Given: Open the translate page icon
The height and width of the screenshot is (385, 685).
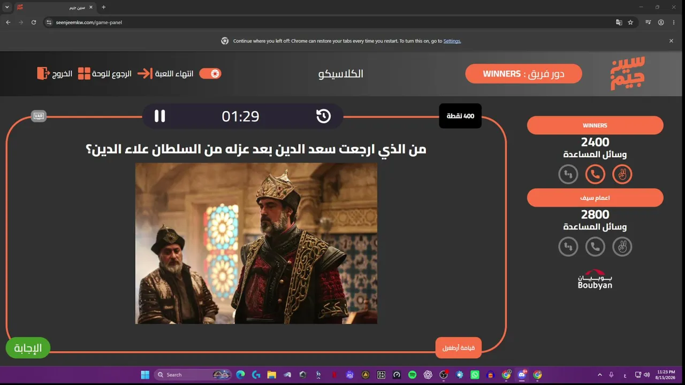Looking at the screenshot, I should point(619,22).
